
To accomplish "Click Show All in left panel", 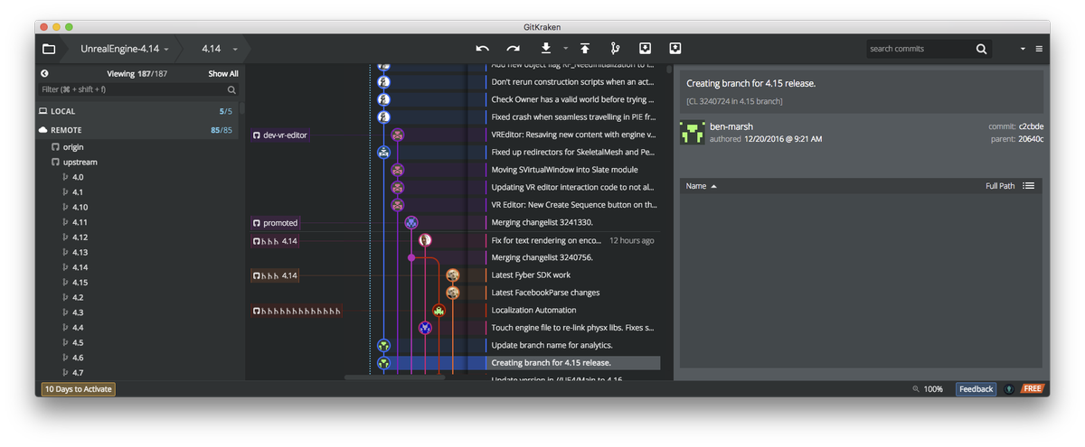I will click(223, 74).
